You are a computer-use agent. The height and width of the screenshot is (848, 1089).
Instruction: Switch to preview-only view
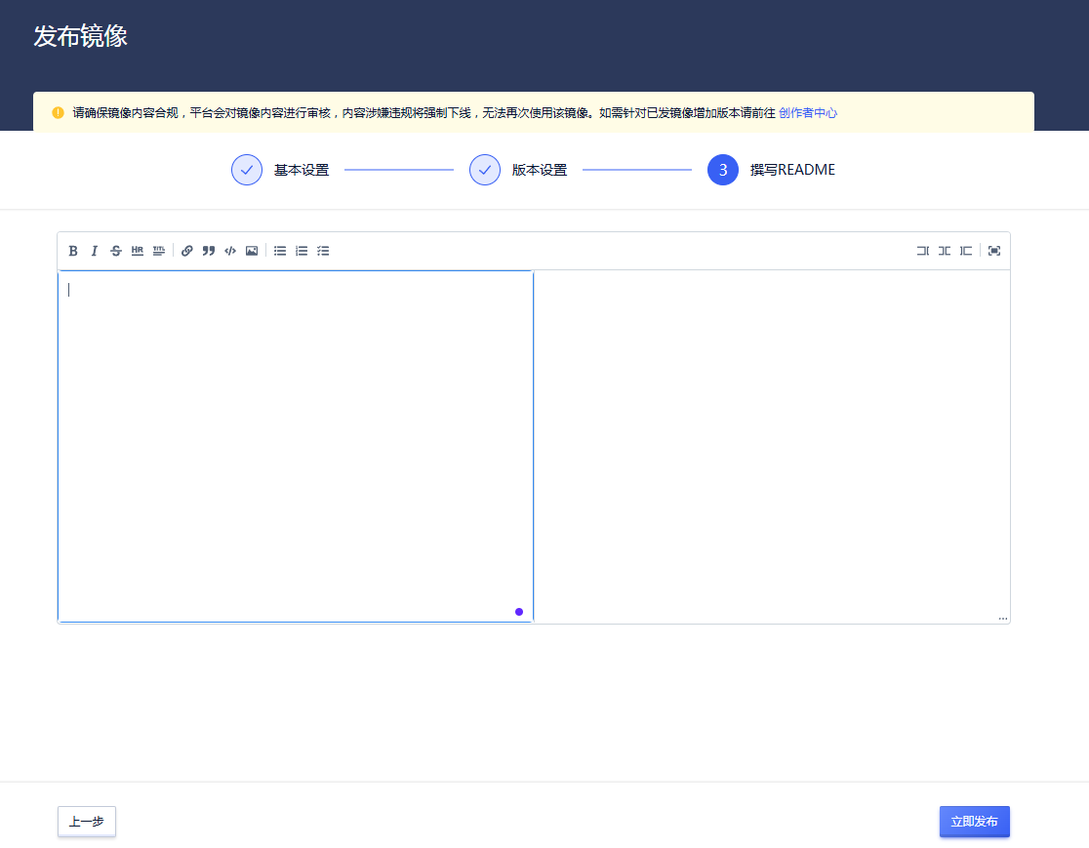click(x=965, y=250)
